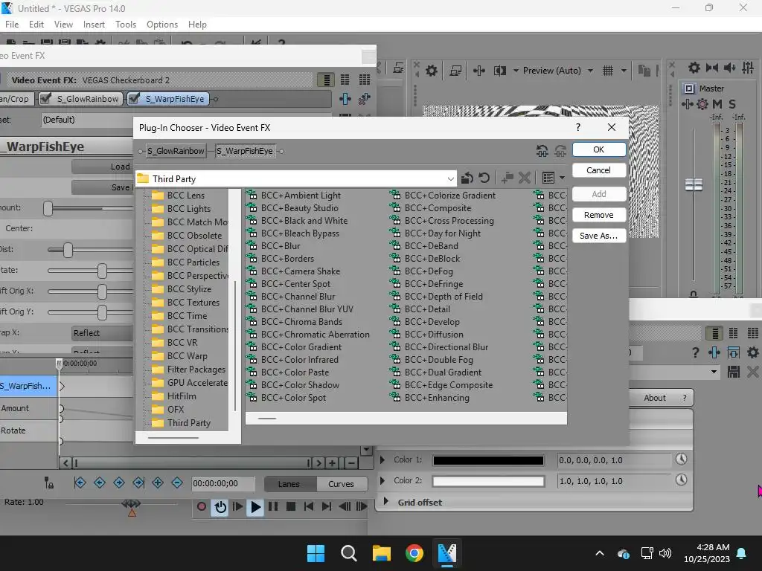Viewport: 762px width, 571px height.
Task: Open Chrome from taskbar
Action: (414, 553)
